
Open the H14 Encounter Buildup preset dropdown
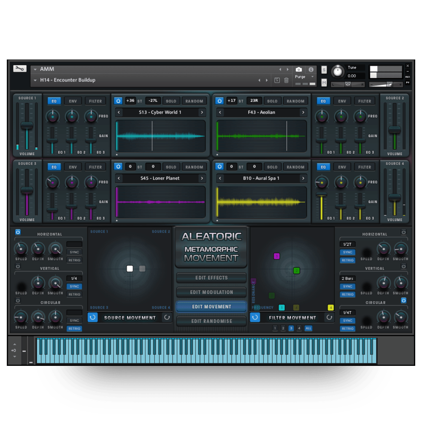click(x=35, y=80)
